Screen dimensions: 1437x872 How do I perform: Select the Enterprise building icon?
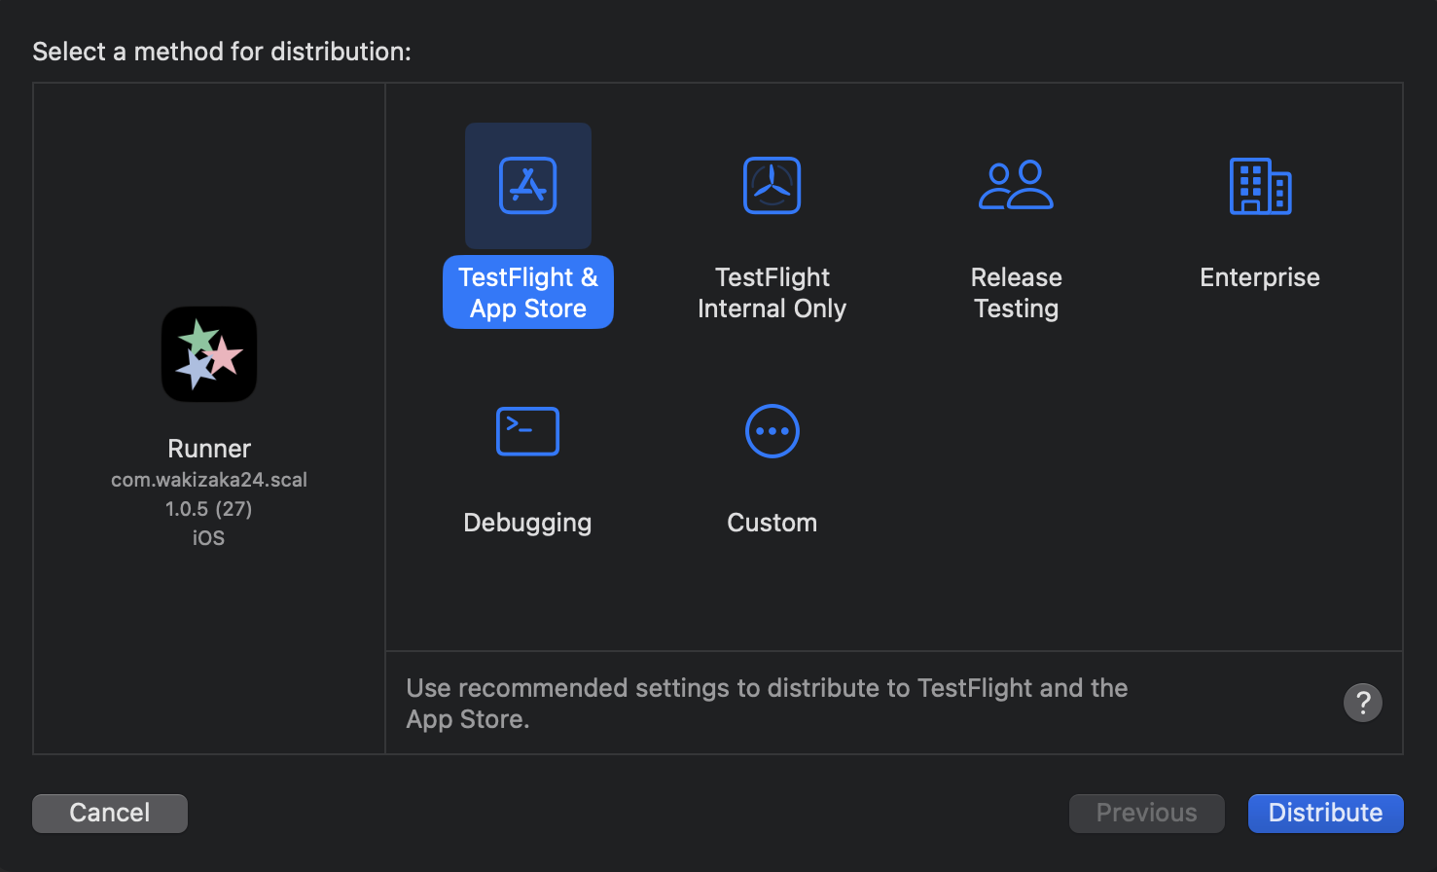click(x=1260, y=185)
